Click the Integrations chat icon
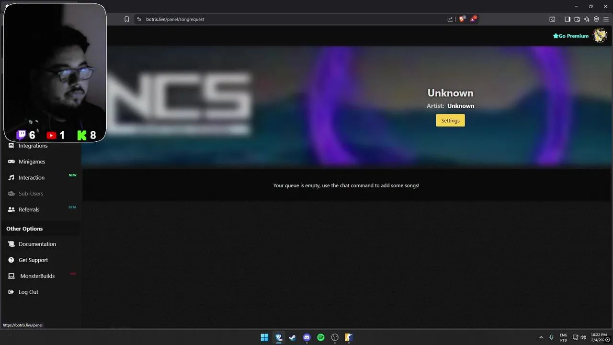 point(11,146)
